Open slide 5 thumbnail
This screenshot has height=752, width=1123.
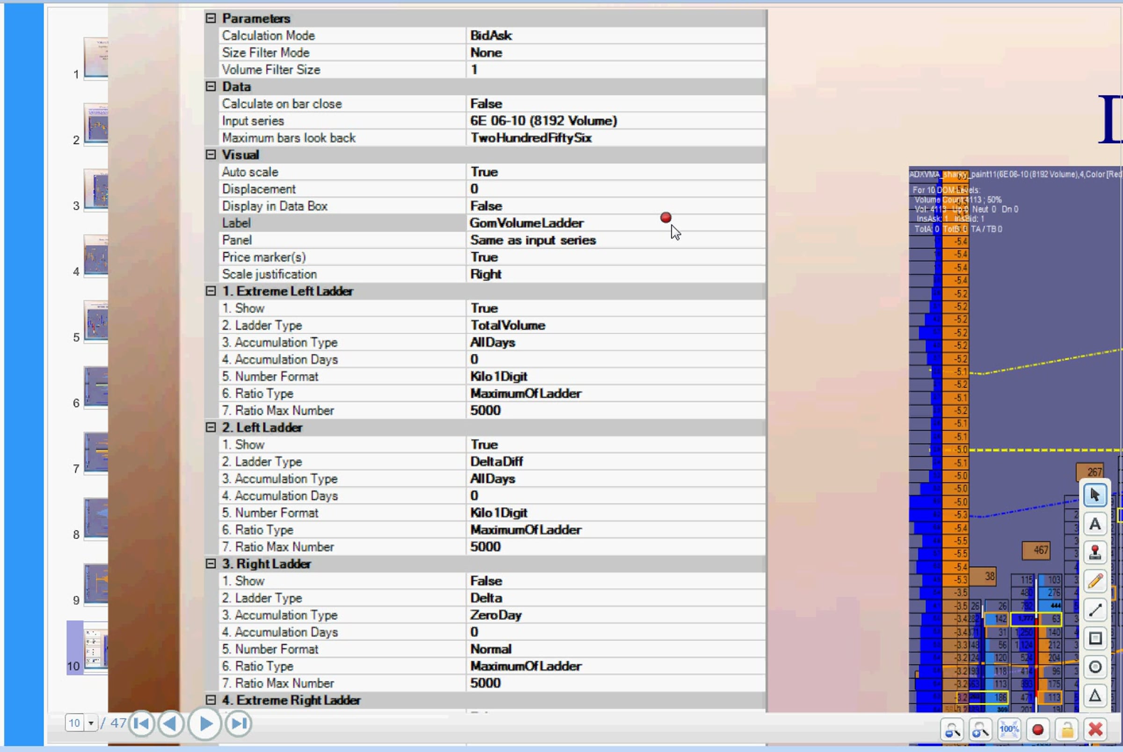pos(96,321)
